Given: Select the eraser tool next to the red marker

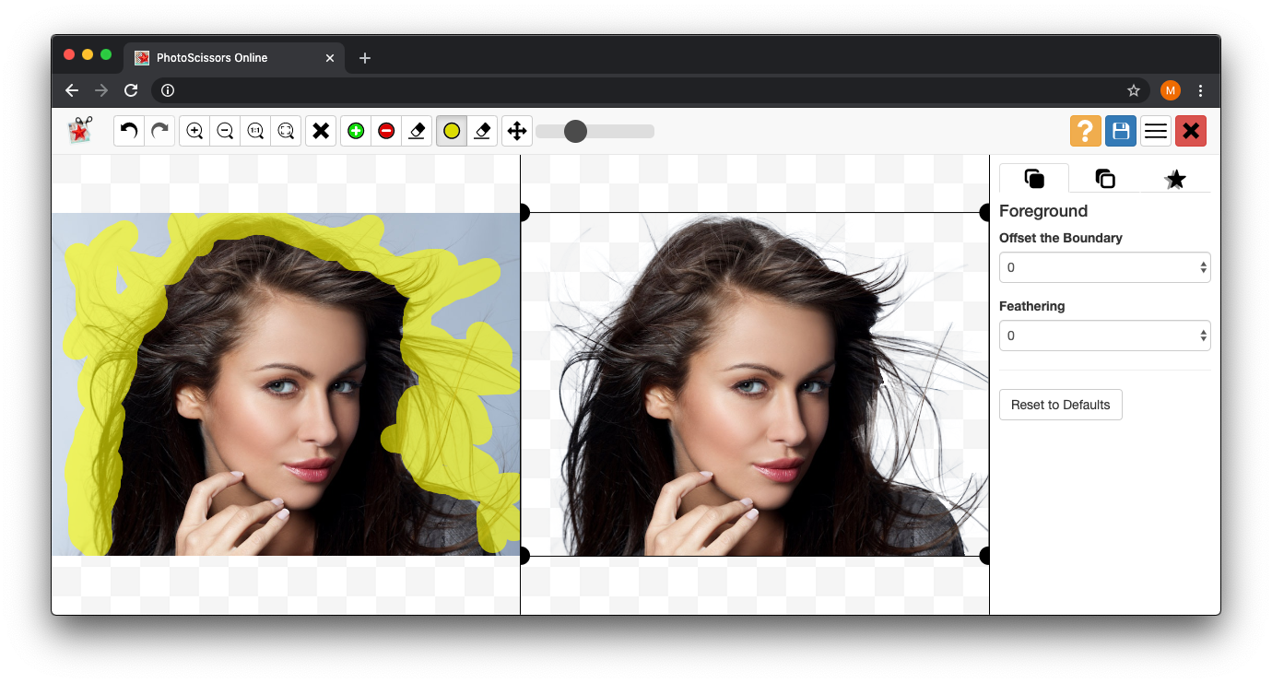Looking at the screenshot, I should click(x=417, y=131).
